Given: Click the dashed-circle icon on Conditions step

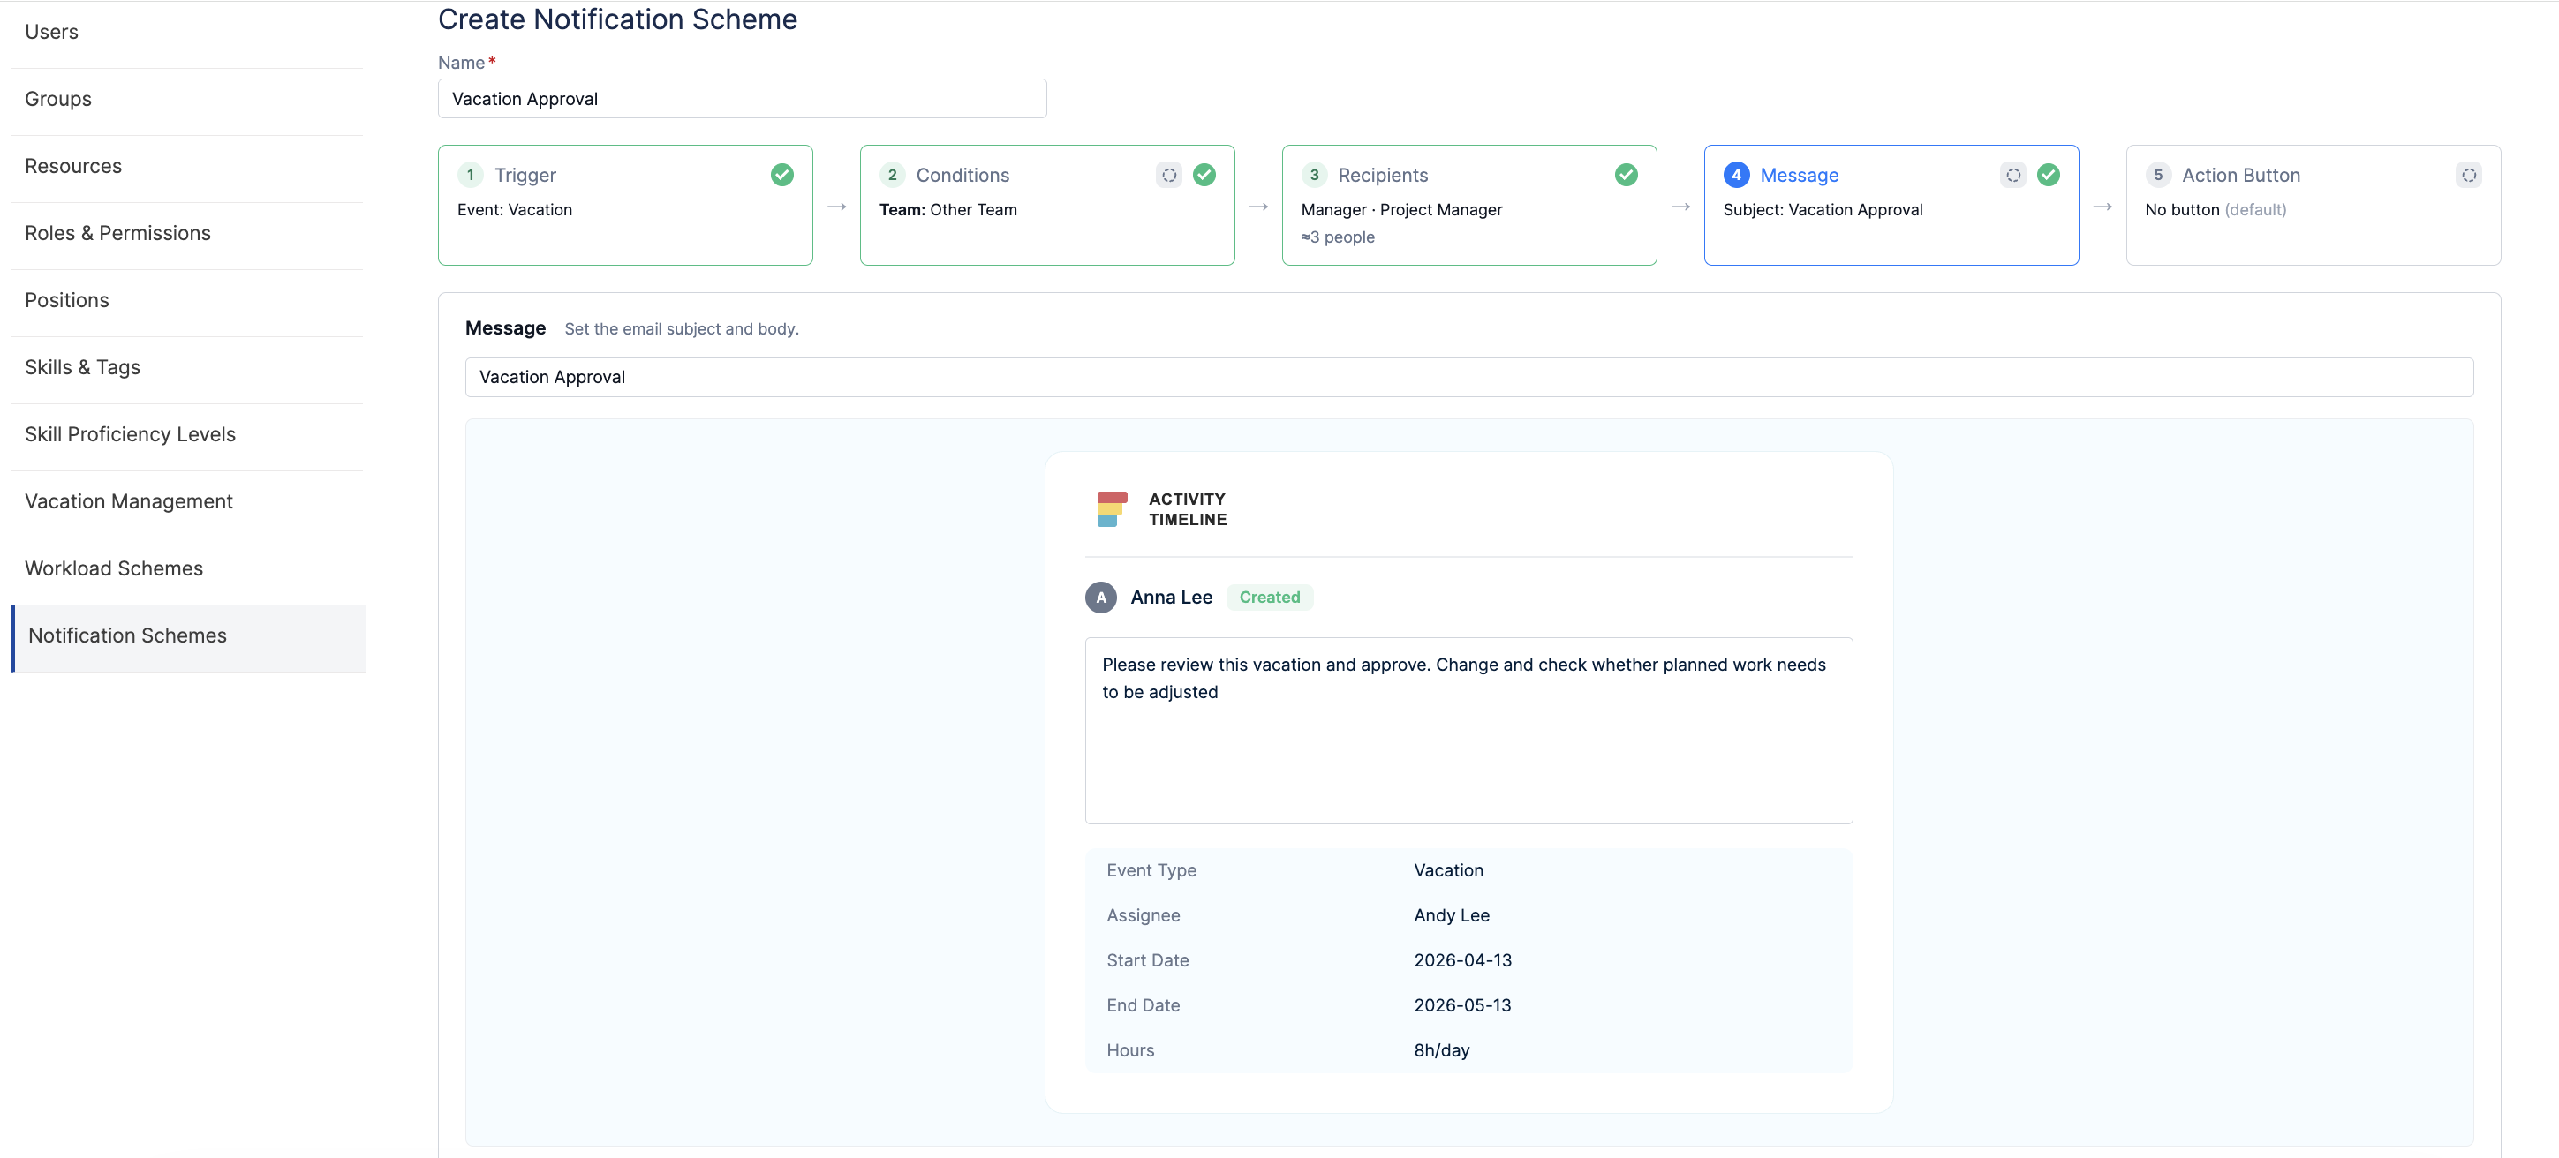Looking at the screenshot, I should pyautogui.click(x=1169, y=175).
